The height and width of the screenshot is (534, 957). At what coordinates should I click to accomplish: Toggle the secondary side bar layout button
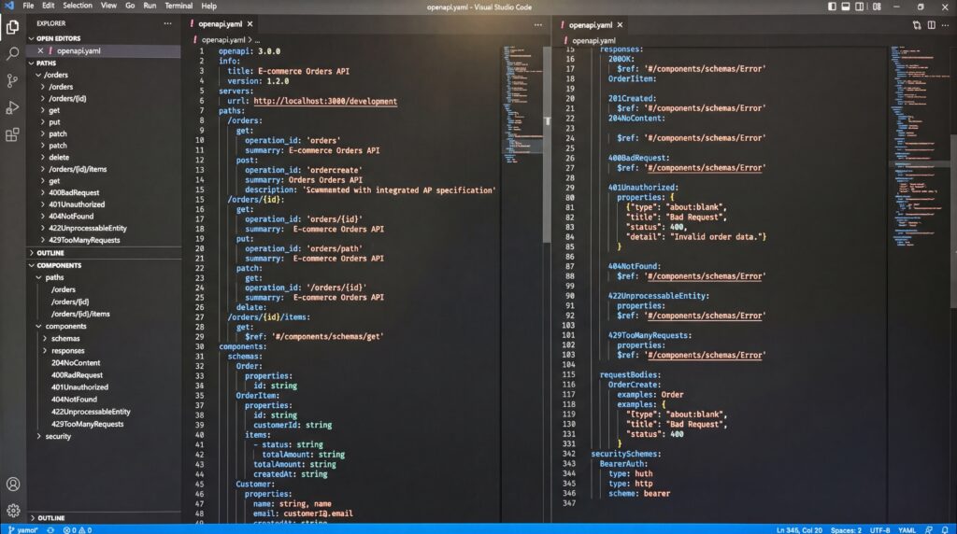tap(860, 7)
